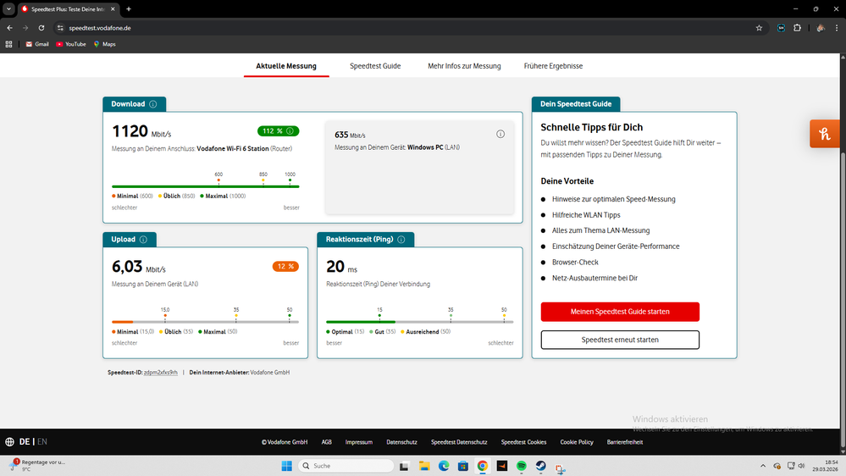Open Cookie Policy footer link
This screenshot has height=476, width=846.
click(576, 442)
